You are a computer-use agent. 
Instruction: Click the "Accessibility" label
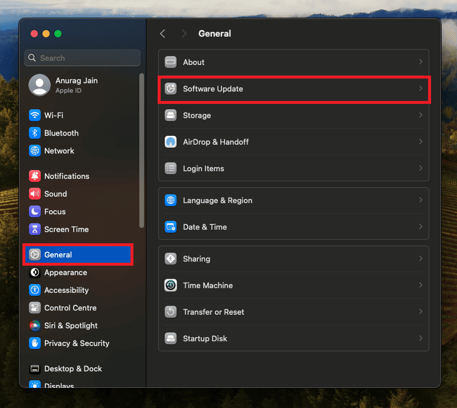67,291
